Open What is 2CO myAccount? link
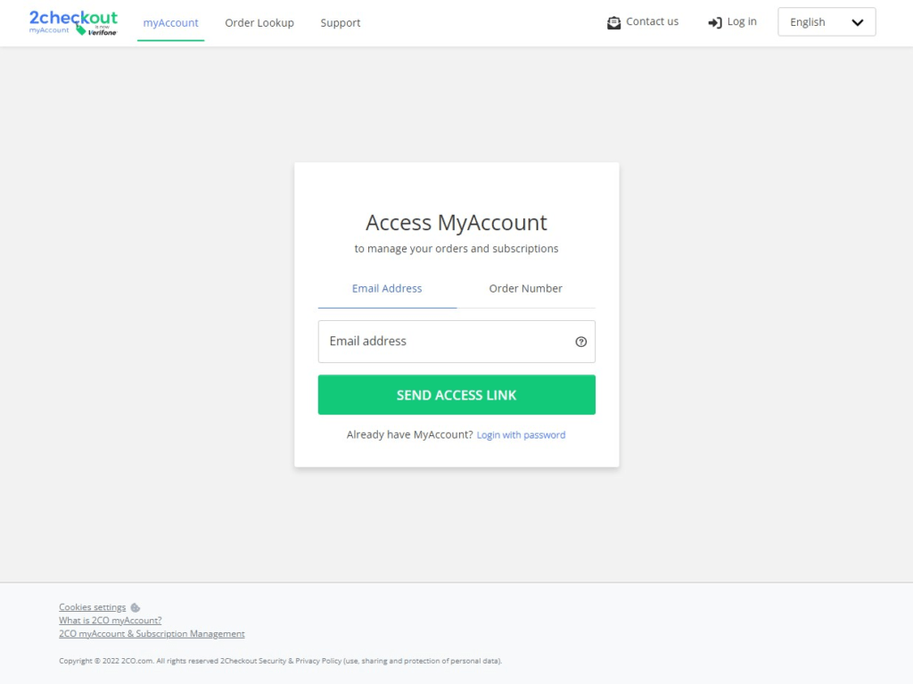Image resolution: width=913 pixels, height=684 pixels. [110, 621]
